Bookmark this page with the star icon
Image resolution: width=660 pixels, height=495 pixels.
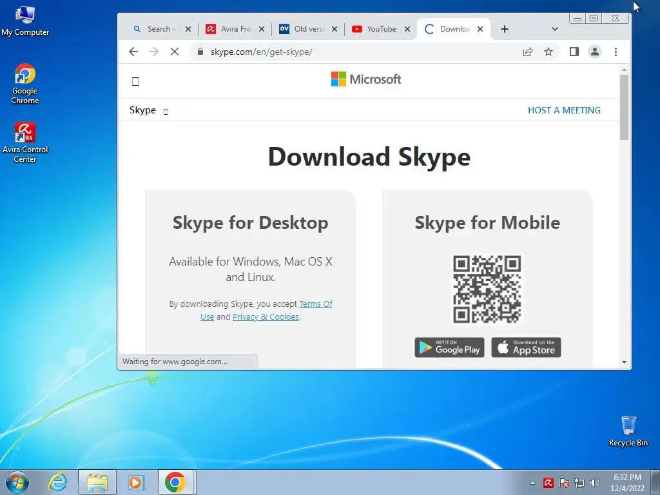point(548,52)
